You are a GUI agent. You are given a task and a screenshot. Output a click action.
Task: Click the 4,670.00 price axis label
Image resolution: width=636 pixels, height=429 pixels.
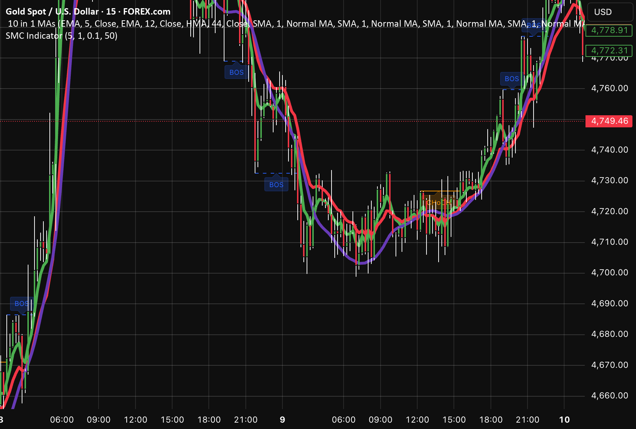[x=610, y=365]
